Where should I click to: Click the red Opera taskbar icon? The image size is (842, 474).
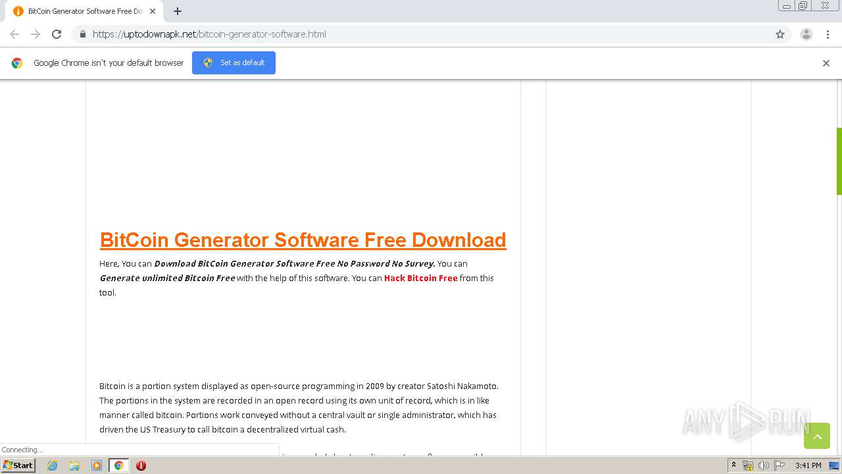point(141,465)
